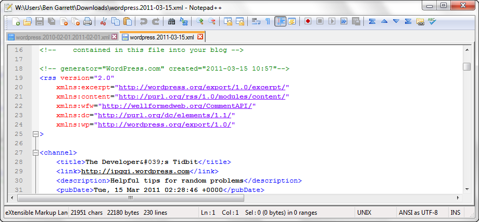Click the Notepad++ title bar app icon
The width and height of the screenshot is (479, 222).
(8, 7)
